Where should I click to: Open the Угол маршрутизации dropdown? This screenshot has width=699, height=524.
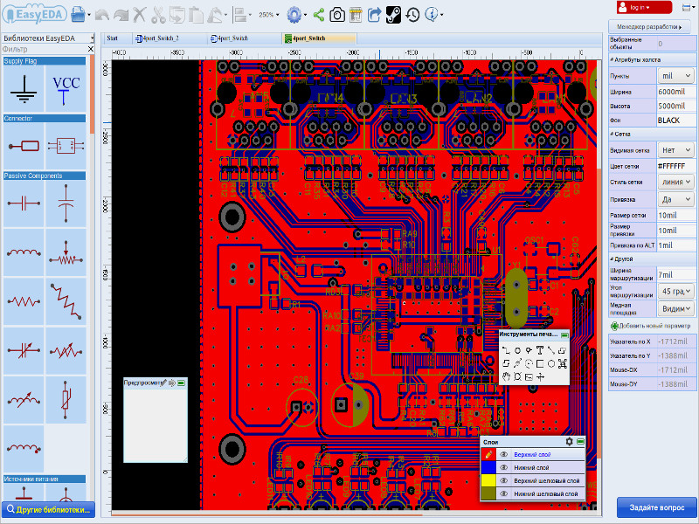click(676, 291)
